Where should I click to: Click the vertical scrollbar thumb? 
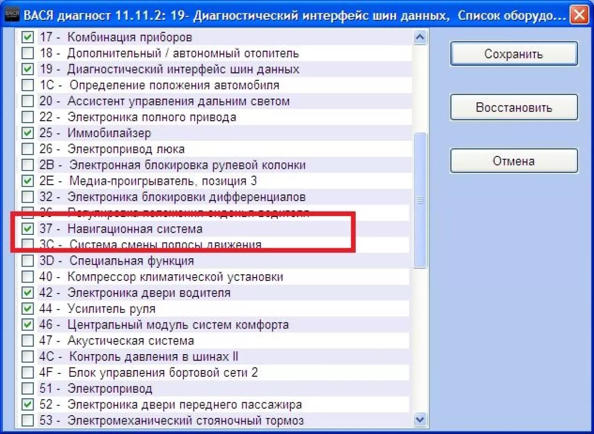420,200
